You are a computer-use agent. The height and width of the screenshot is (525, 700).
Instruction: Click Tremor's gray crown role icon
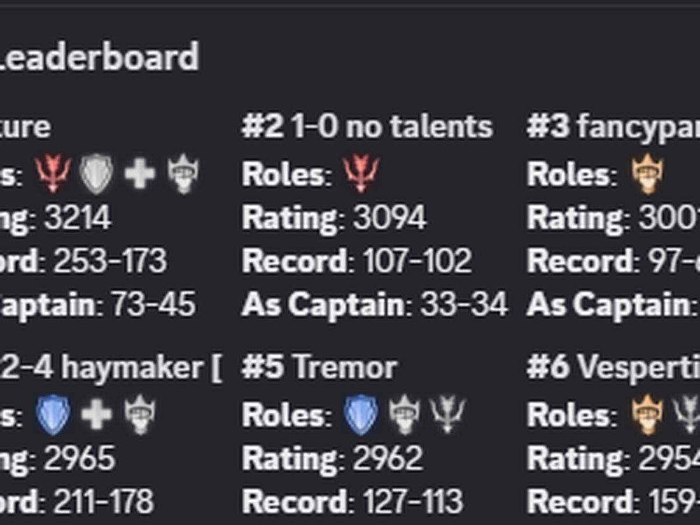coord(404,415)
